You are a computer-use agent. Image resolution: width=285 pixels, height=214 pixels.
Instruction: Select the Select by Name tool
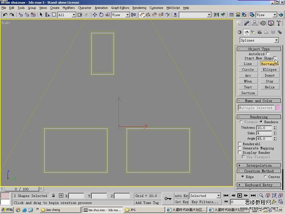click(x=48, y=15)
